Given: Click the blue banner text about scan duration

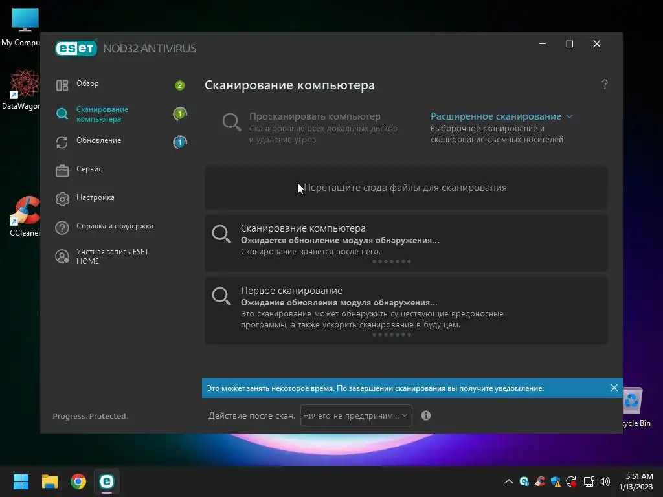Looking at the screenshot, I should click(376, 388).
